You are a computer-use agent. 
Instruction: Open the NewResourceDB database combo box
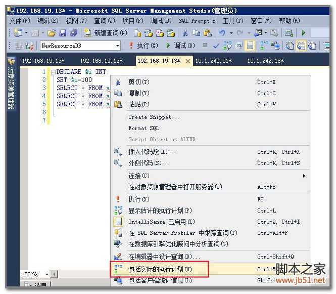(x=80, y=46)
